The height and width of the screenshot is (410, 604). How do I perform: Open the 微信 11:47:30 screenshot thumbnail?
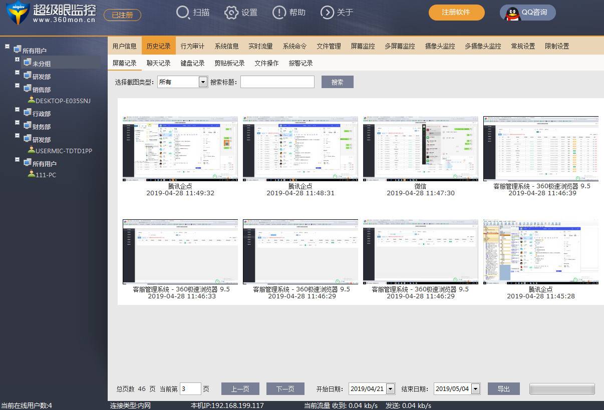pyautogui.click(x=421, y=149)
